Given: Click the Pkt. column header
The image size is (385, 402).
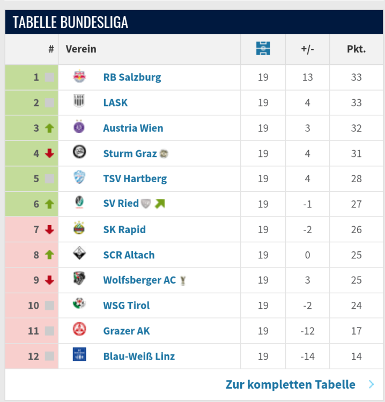Looking at the screenshot, I should pyautogui.click(x=356, y=49).
